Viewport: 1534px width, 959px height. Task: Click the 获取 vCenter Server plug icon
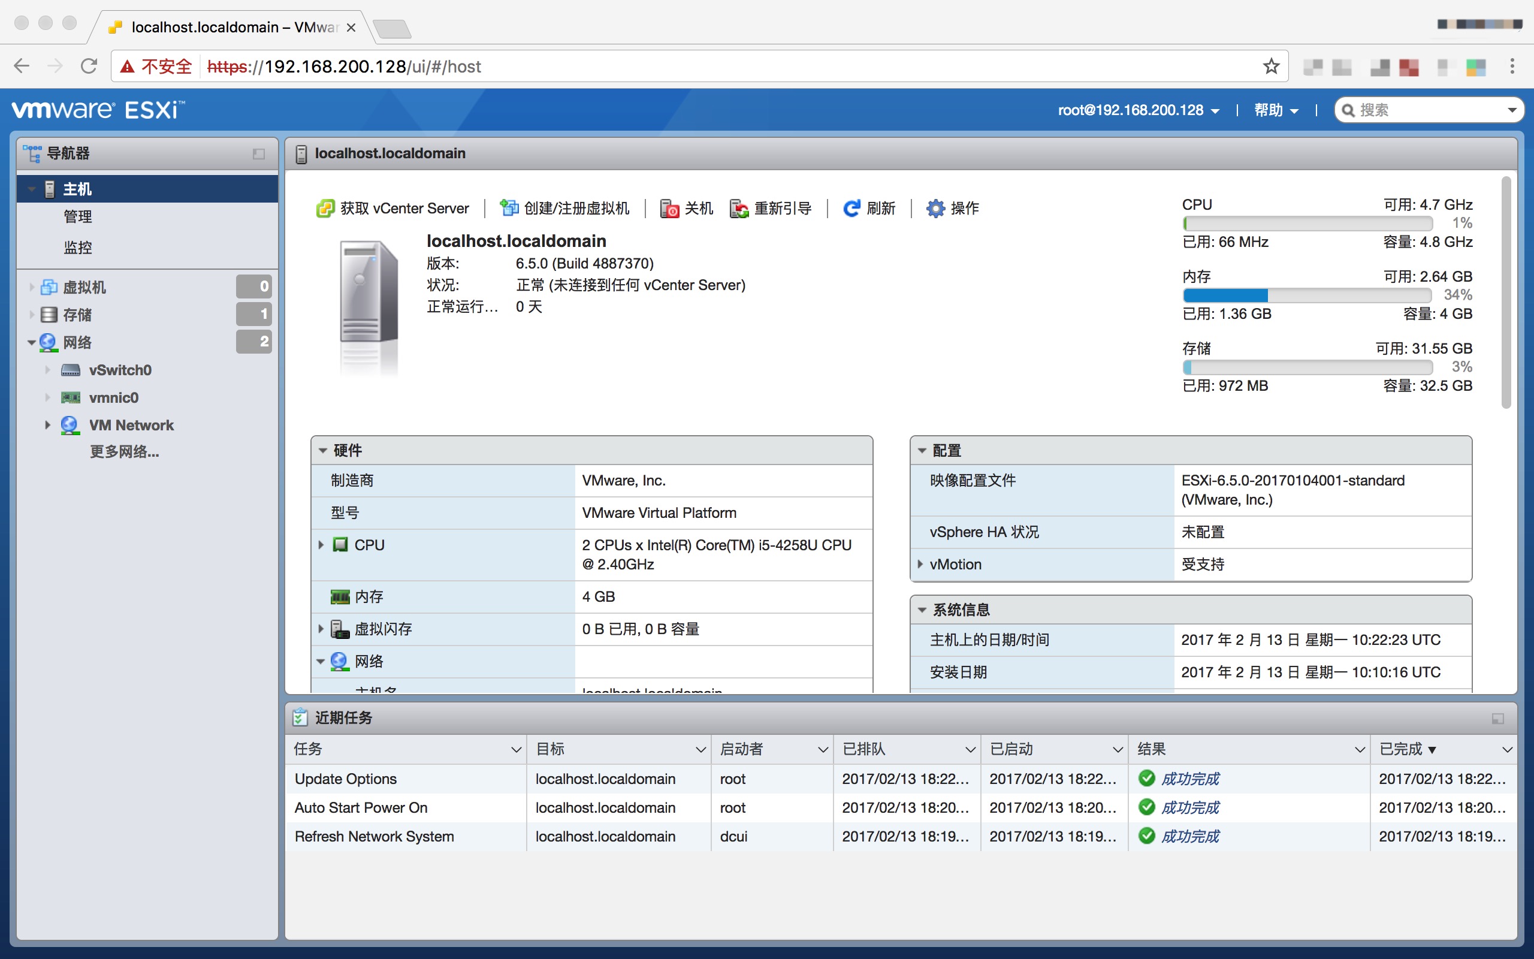click(325, 207)
